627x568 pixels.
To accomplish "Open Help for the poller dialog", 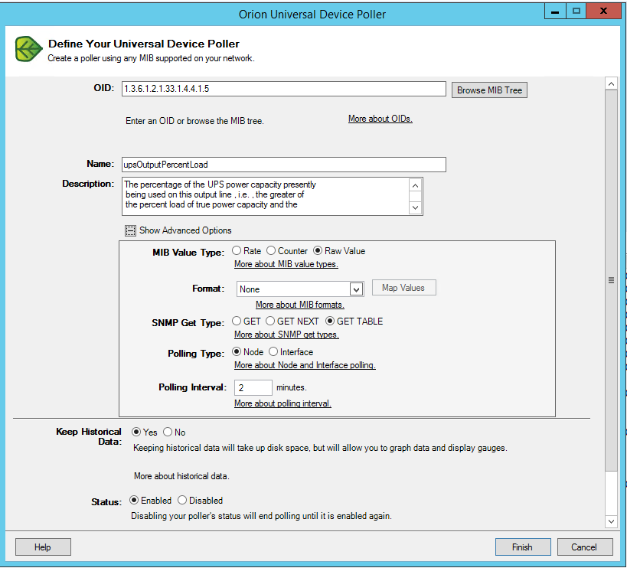I will (43, 547).
